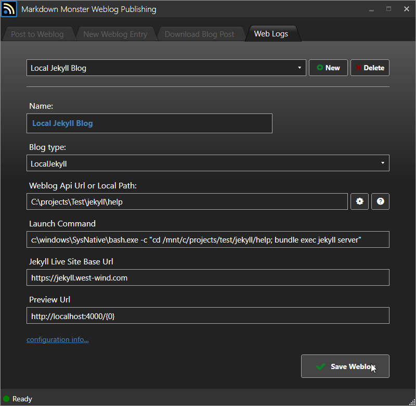Delete the selected weblog

click(x=370, y=68)
